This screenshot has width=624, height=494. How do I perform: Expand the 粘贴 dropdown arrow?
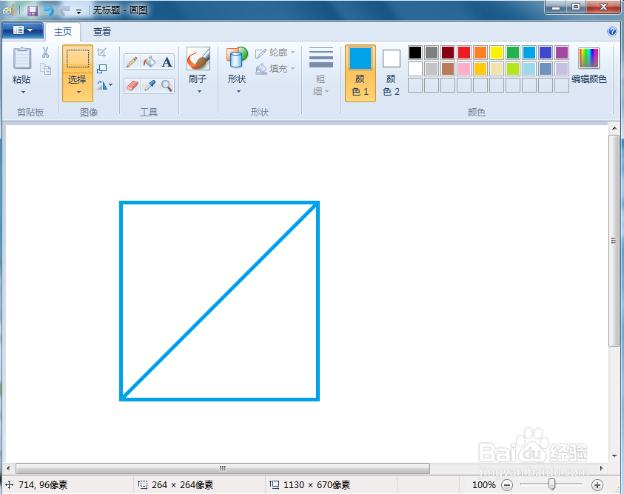coord(23,92)
